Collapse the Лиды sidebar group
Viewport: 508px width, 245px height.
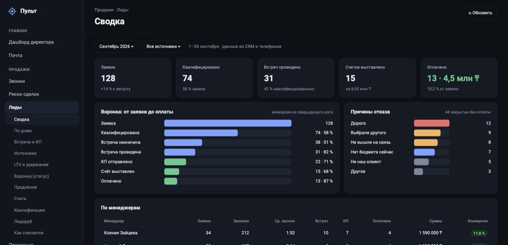[x=42, y=107]
